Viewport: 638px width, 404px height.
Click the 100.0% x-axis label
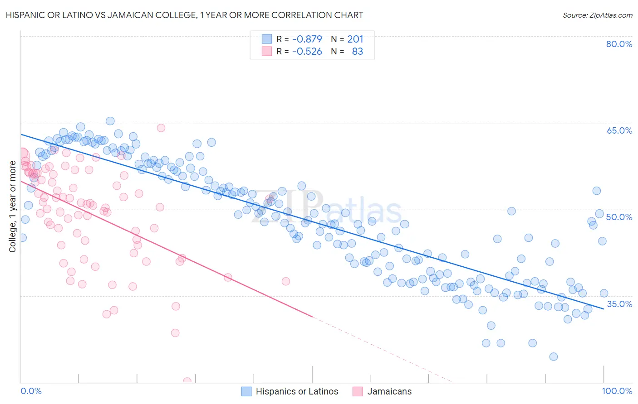(617, 391)
